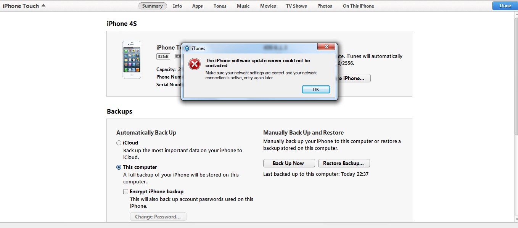Click the iTunes logo in the dialog title

pyautogui.click(x=187, y=48)
